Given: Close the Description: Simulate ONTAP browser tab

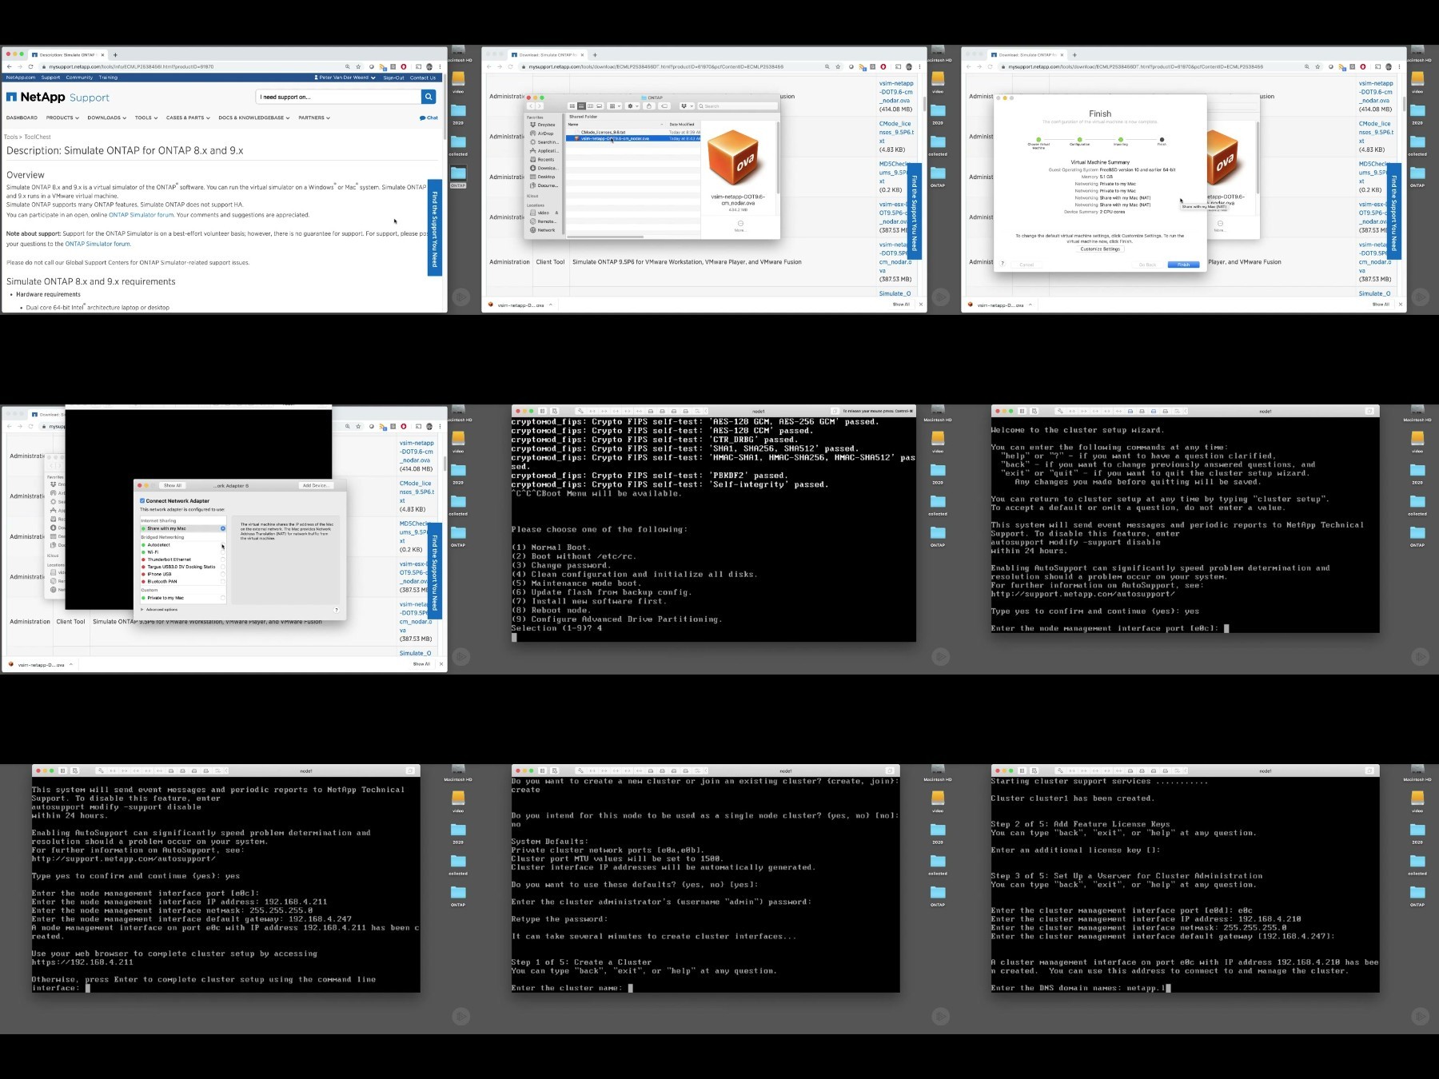Looking at the screenshot, I should click(104, 55).
